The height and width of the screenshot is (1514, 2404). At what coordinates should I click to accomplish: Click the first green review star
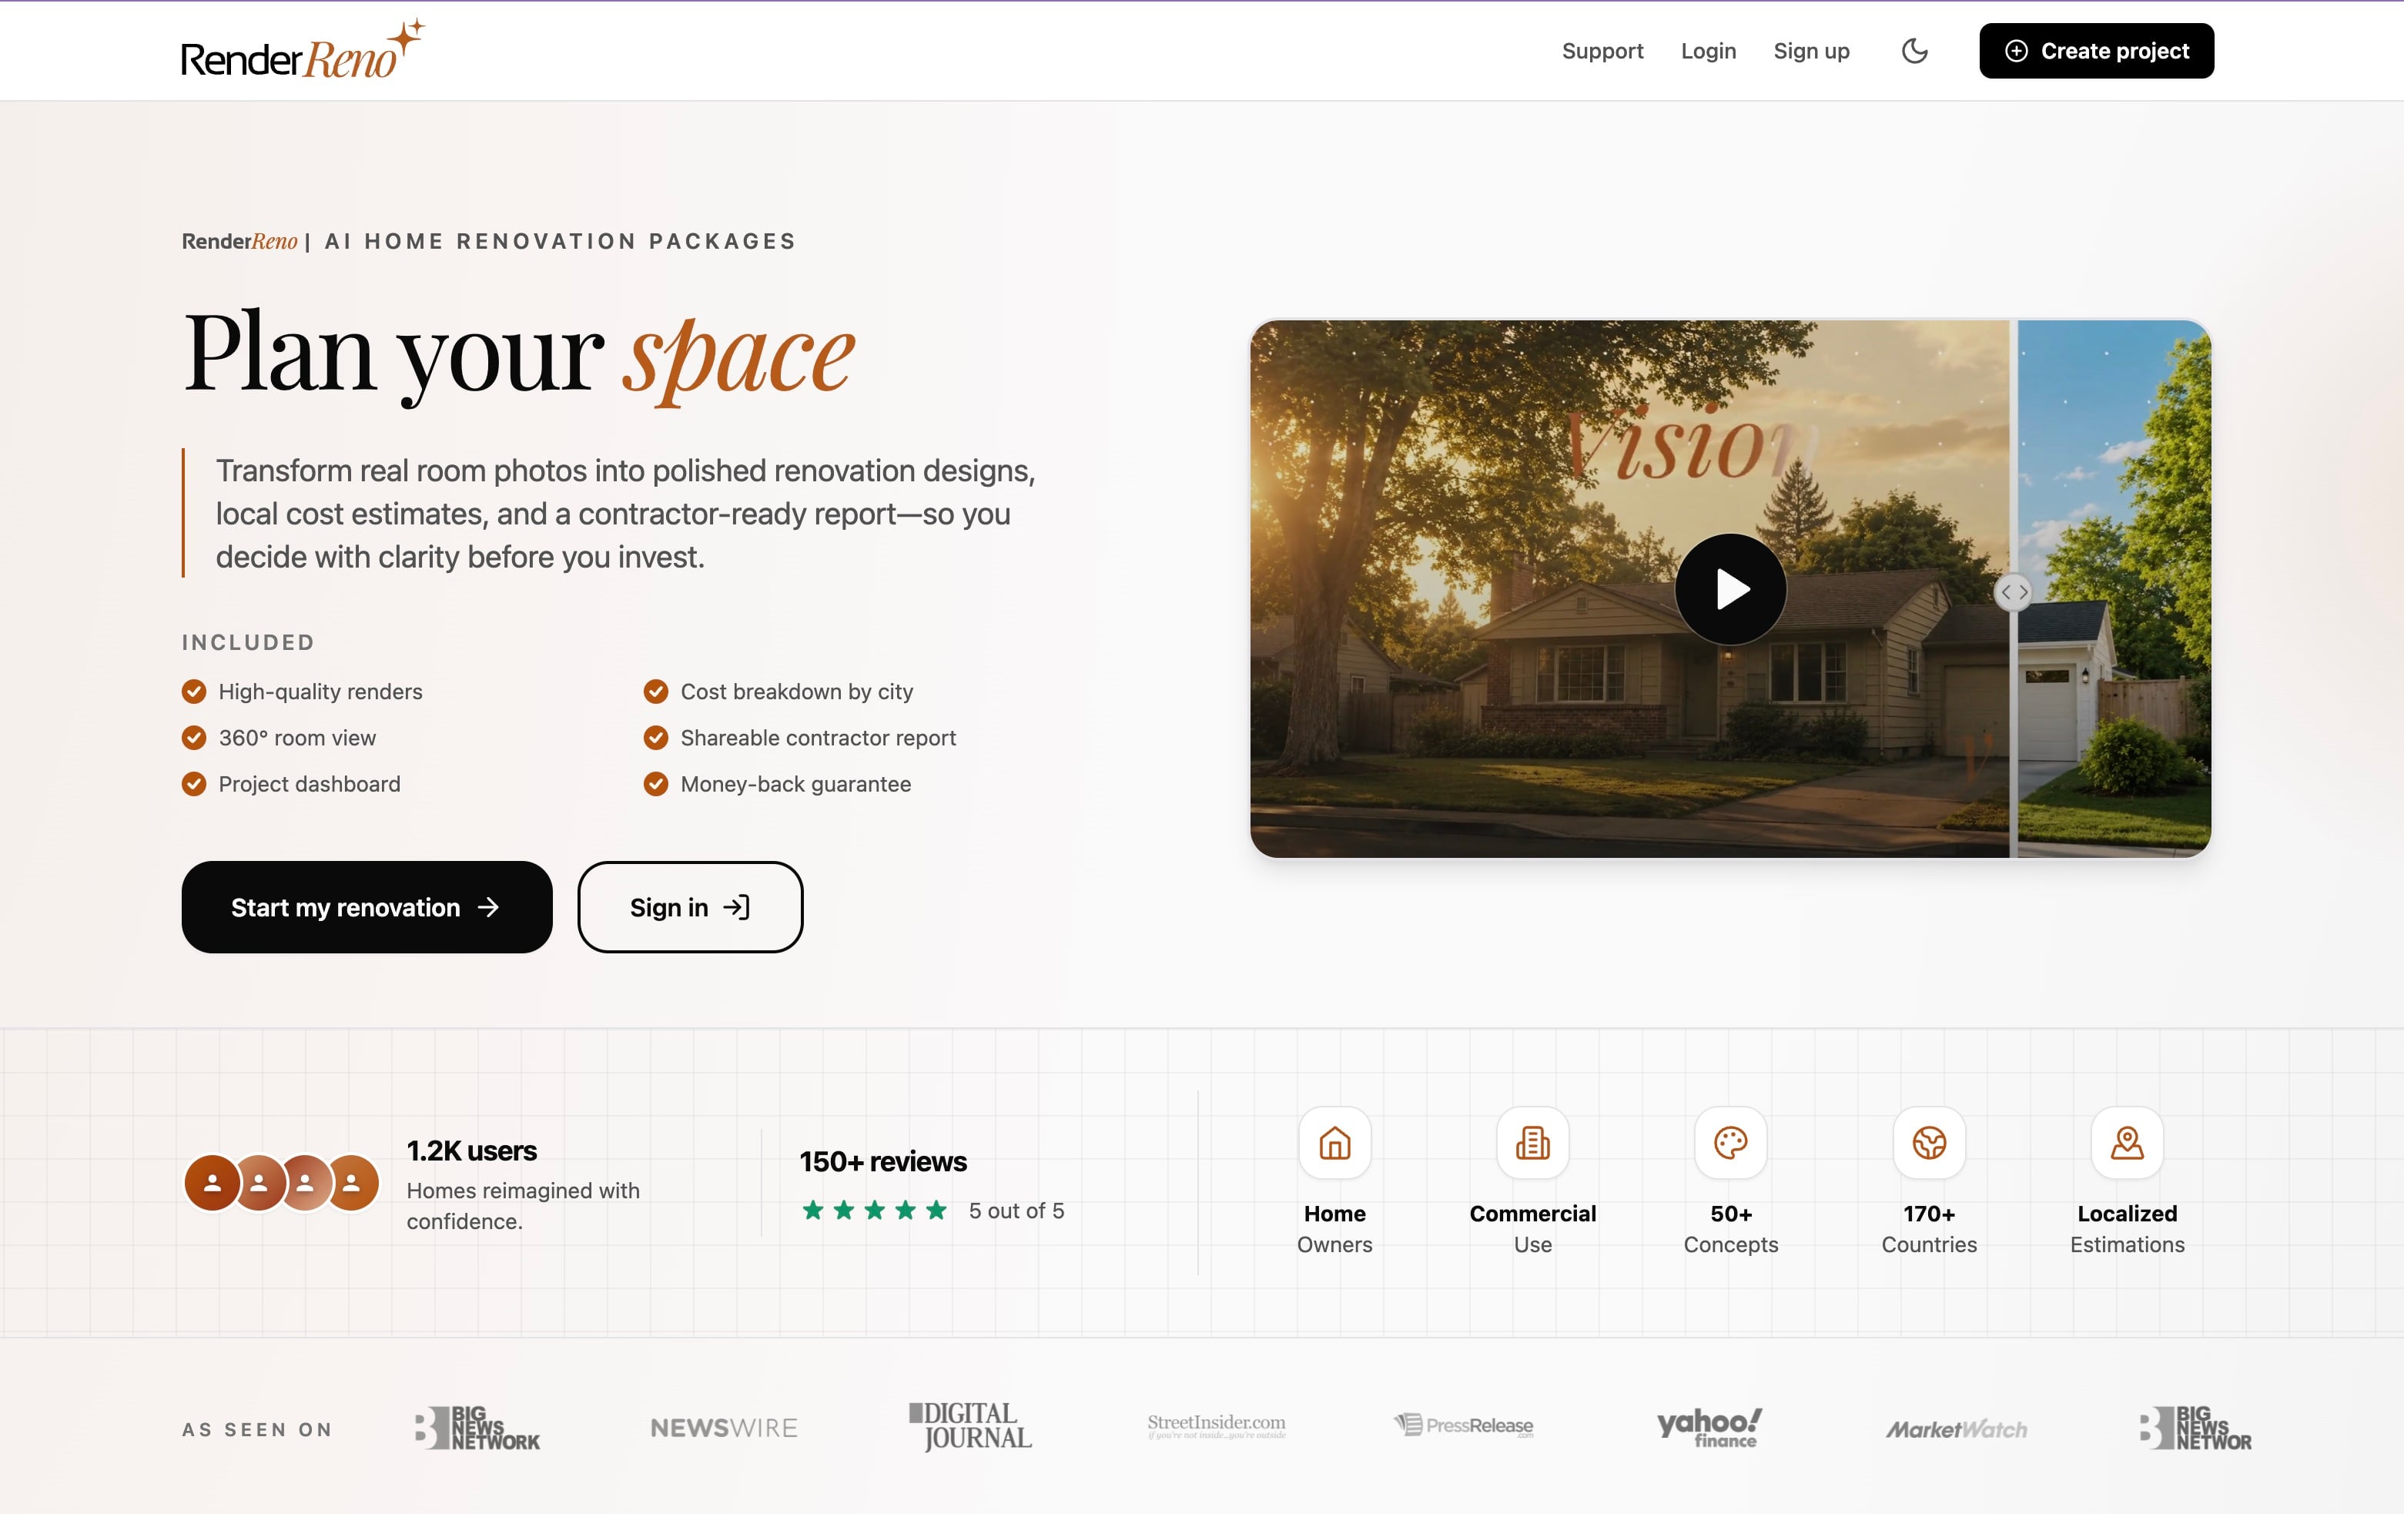pyautogui.click(x=812, y=1209)
